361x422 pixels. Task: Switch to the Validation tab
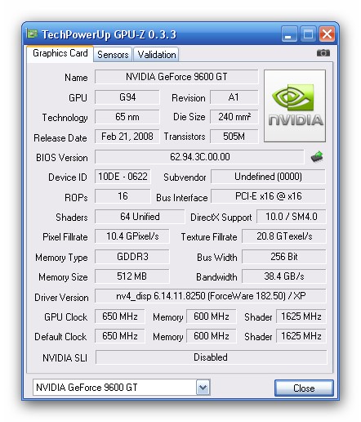(x=157, y=55)
